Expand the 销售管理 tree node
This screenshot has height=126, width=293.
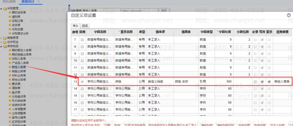tap(1, 38)
